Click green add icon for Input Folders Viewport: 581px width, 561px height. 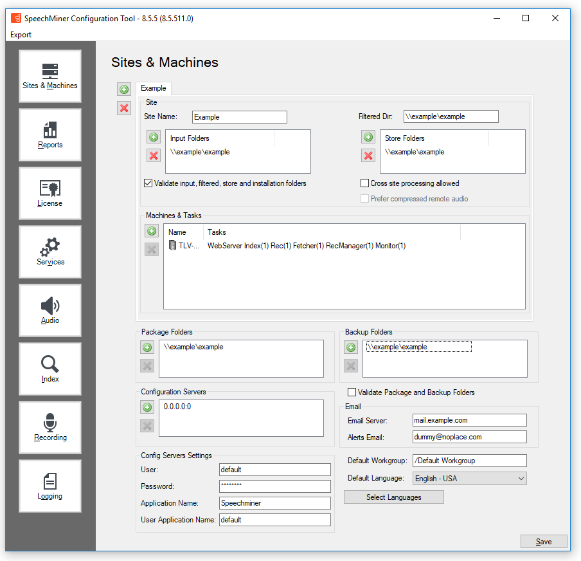click(x=154, y=137)
